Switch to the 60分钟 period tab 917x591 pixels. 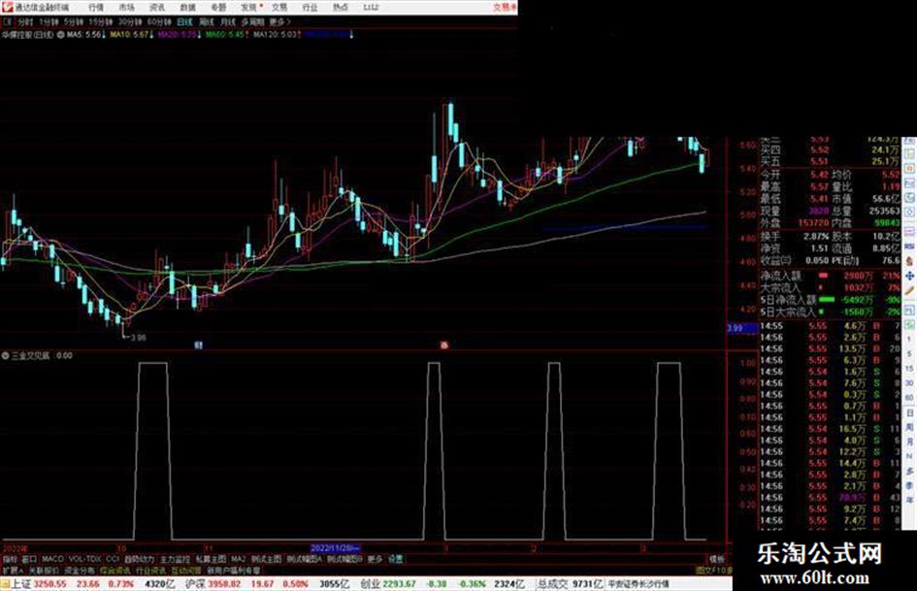tap(159, 21)
